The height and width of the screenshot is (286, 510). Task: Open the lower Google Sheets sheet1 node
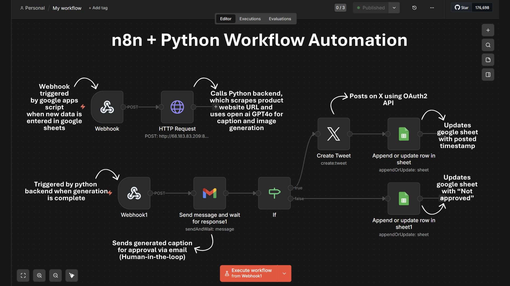tap(404, 198)
